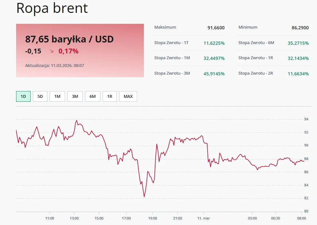The image size is (317, 225).
Task: Click the price 87,65 baryłka / USD
Action: 70,39
